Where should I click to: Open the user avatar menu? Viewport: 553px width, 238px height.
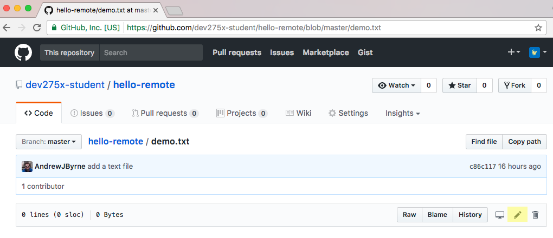tap(538, 52)
